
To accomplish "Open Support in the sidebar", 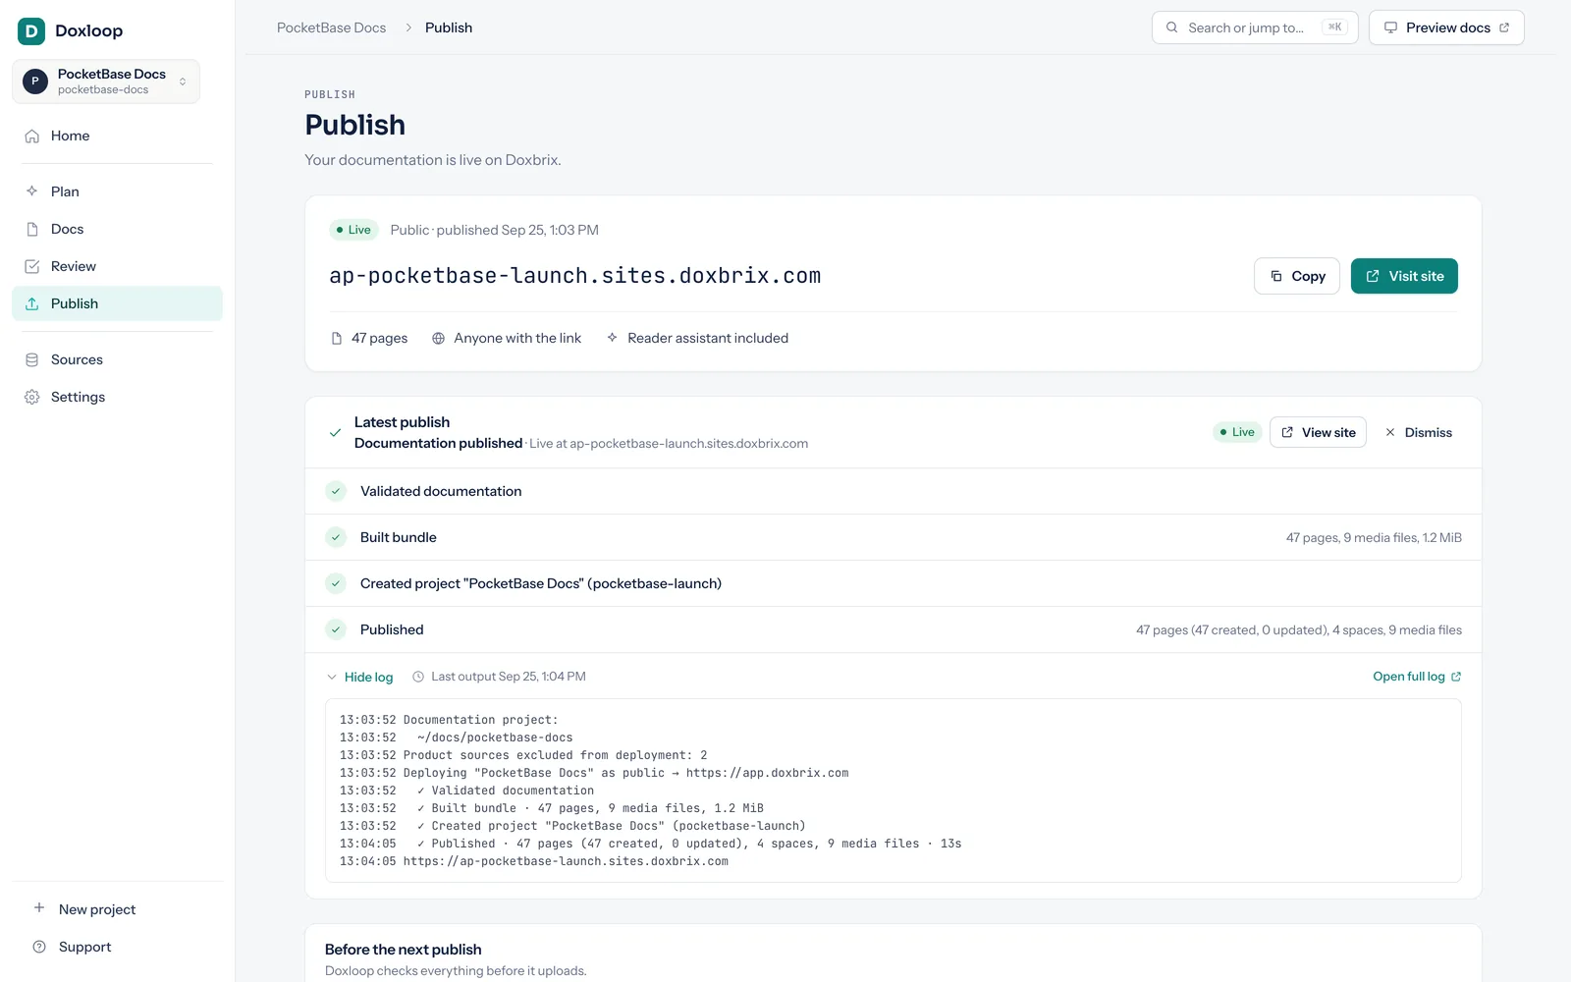I will point(117,947).
